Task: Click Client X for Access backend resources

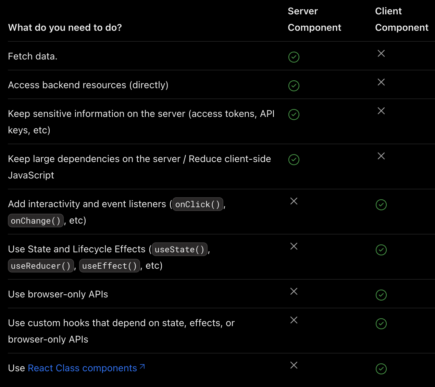Action: point(381,82)
